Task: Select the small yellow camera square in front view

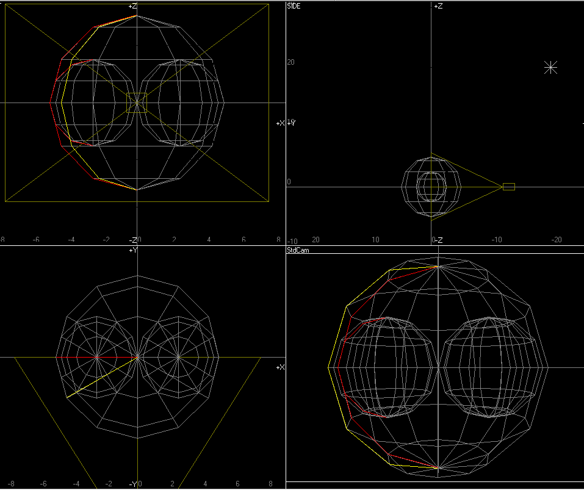Action: [x=137, y=103]
